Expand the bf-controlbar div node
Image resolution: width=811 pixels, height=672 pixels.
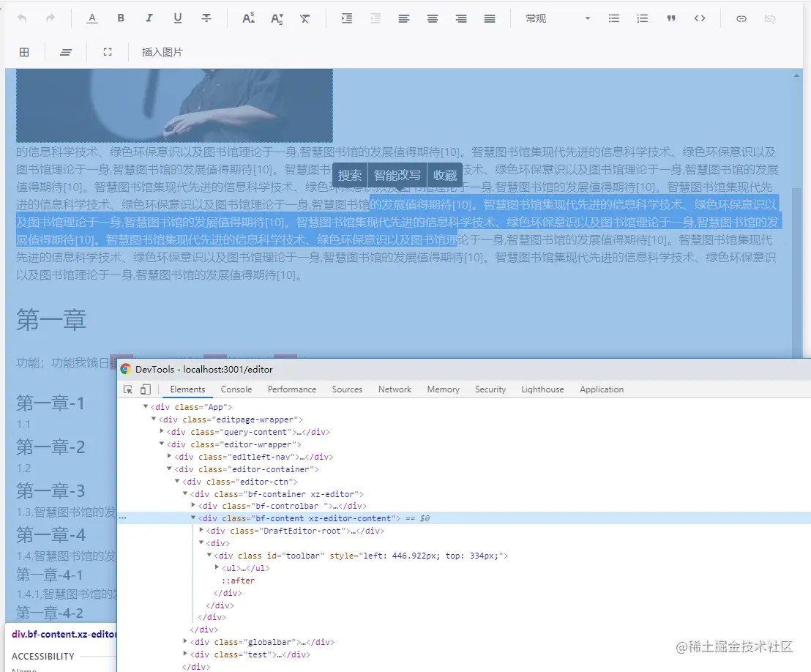pyautogui.click(x=193, y=505)
